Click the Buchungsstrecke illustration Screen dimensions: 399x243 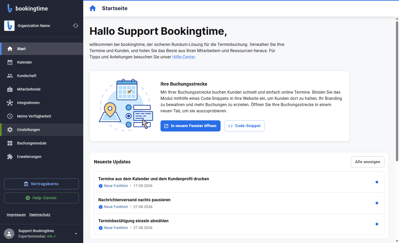(126, 105)
